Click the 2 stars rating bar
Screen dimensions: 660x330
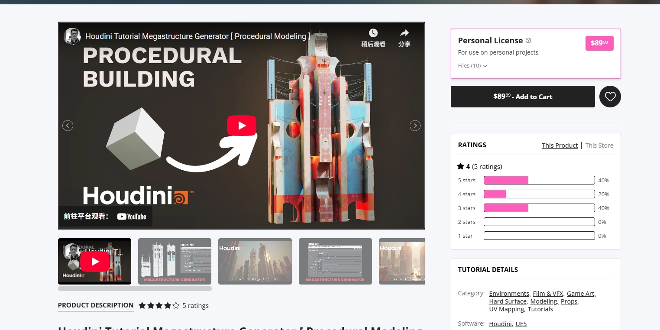coord(539,222)
